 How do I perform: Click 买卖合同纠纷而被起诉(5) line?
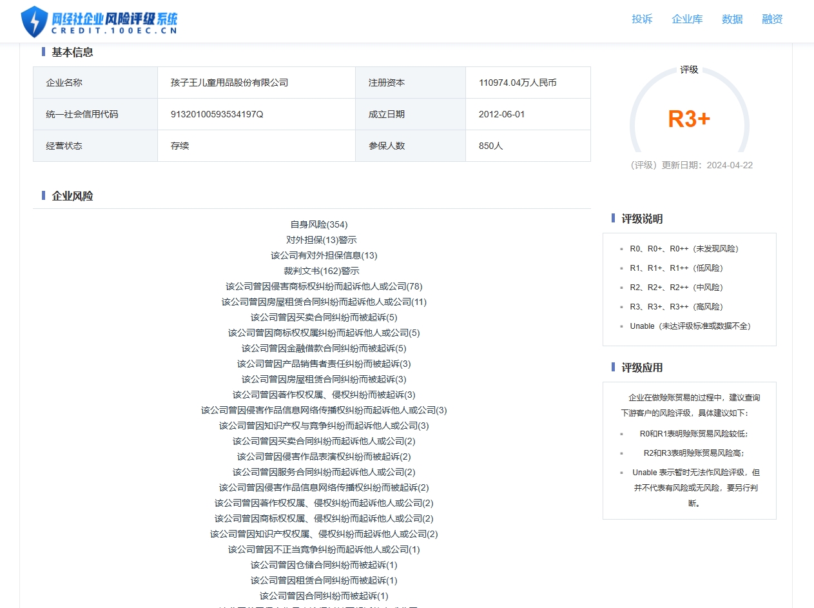(324, 317)
